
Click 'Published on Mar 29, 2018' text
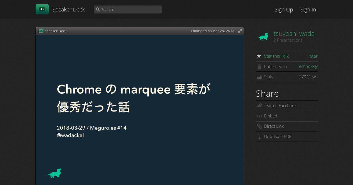[213, 31]
